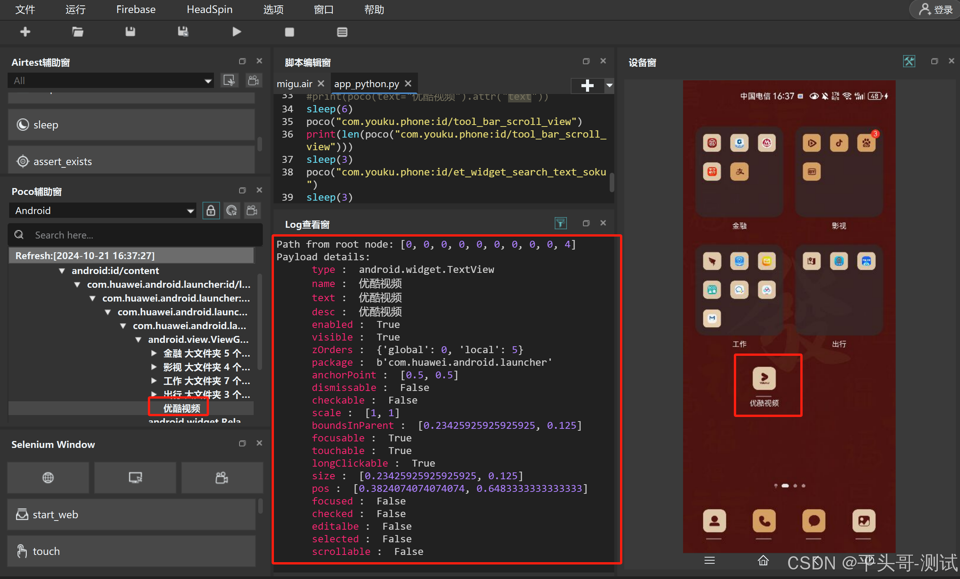Collapse the android:id/content tree node

click(x=62, y=271)
